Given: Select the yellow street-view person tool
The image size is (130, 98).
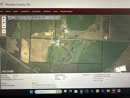Looking at the screenshot, I should tap(28, 17).
